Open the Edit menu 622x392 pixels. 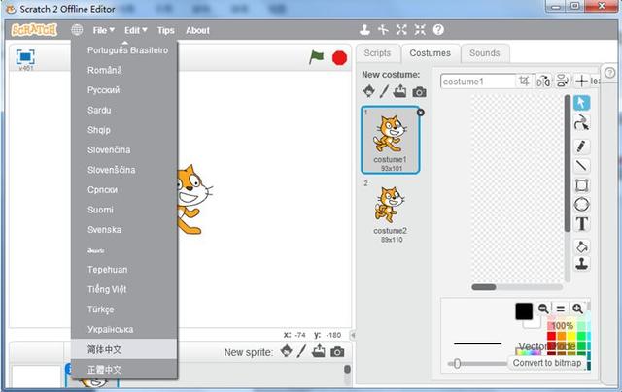coord(136,30)
